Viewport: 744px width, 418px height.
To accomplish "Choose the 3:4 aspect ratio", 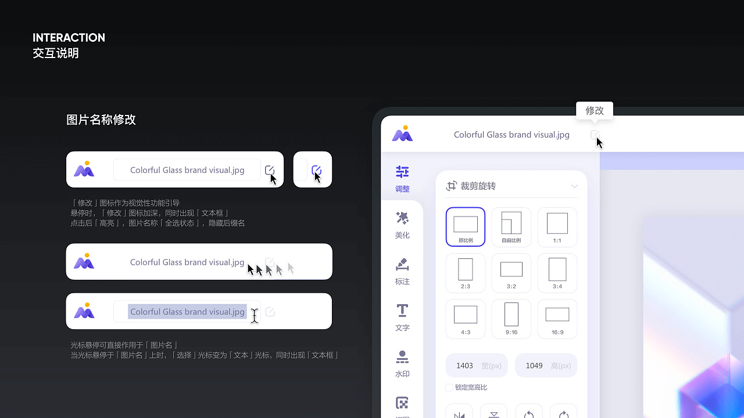I will tap(557, 273).
